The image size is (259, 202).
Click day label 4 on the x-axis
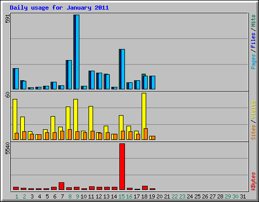39,196
